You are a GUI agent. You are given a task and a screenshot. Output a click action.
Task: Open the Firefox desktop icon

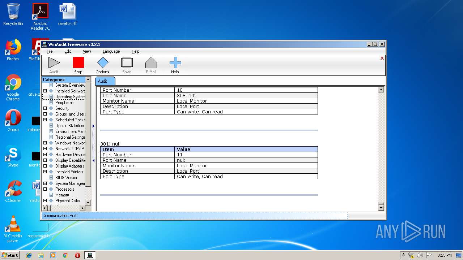coord(13,50)
